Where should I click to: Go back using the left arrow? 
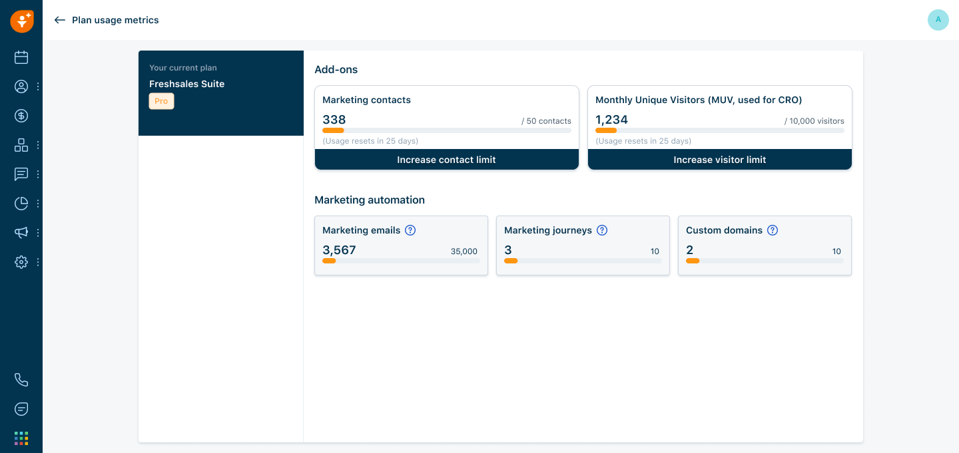coord(60,20)
